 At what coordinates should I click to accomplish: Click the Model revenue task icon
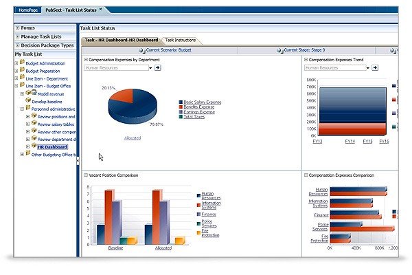28,93
